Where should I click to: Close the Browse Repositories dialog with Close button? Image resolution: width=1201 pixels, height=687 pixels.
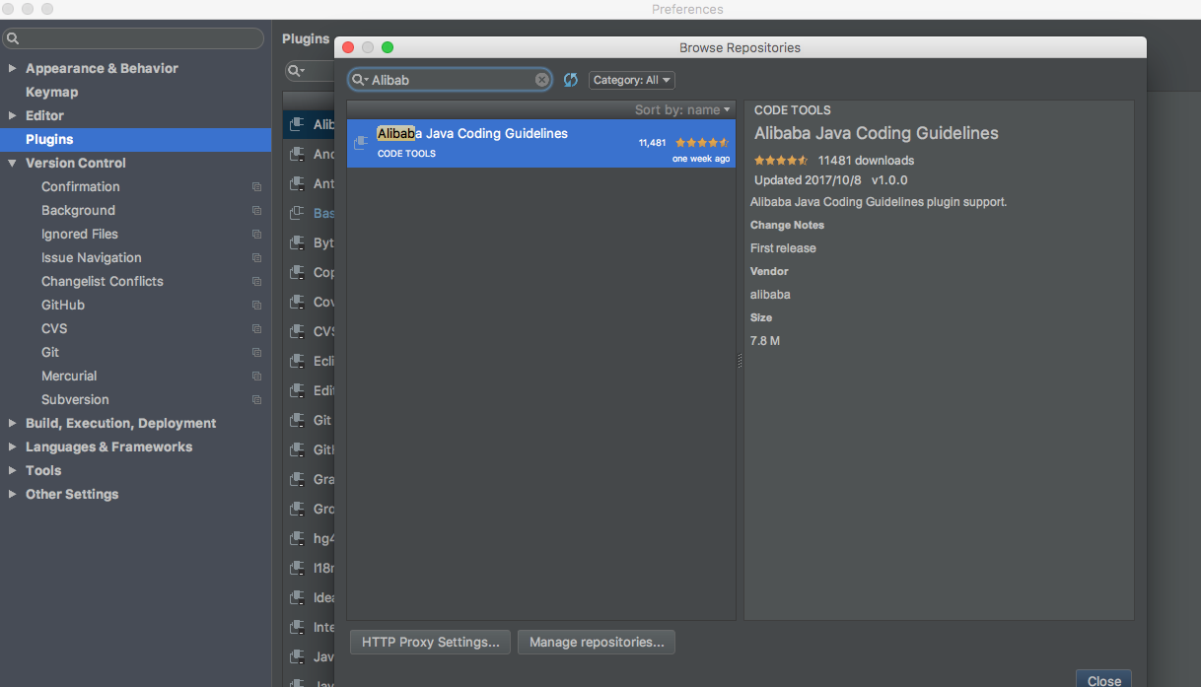pos(1104,680)
